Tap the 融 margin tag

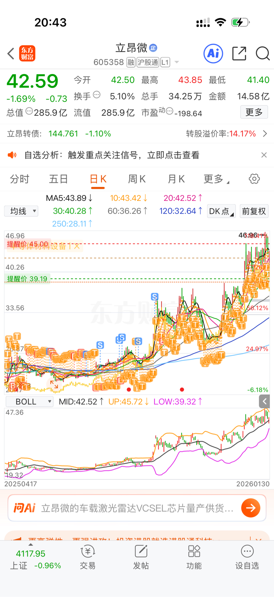pyautogui.click(x=131, y=63)
